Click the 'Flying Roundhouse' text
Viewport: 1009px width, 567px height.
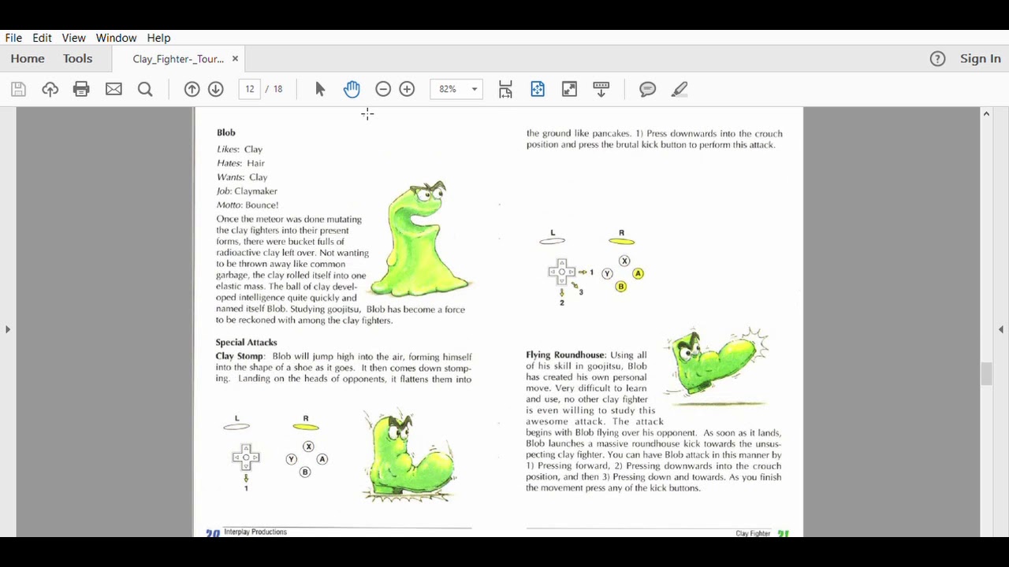(565, 355)
